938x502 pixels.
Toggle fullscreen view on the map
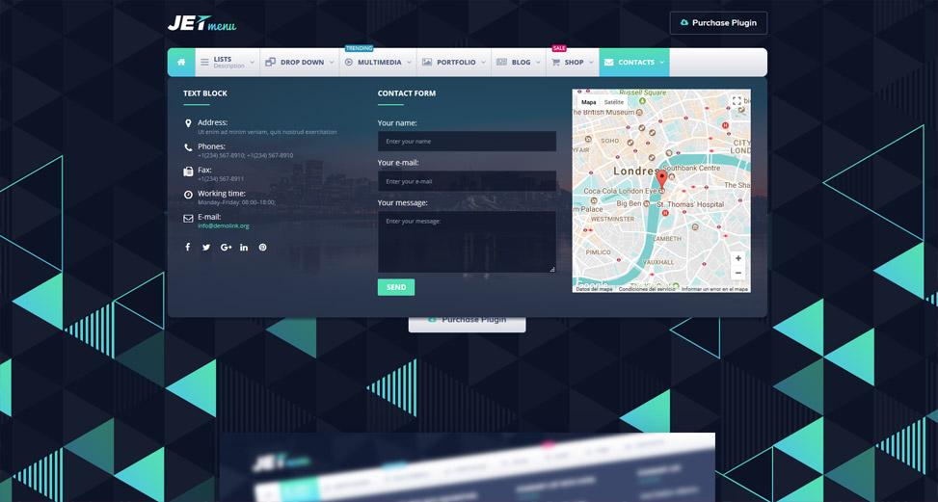click(737, 101)
